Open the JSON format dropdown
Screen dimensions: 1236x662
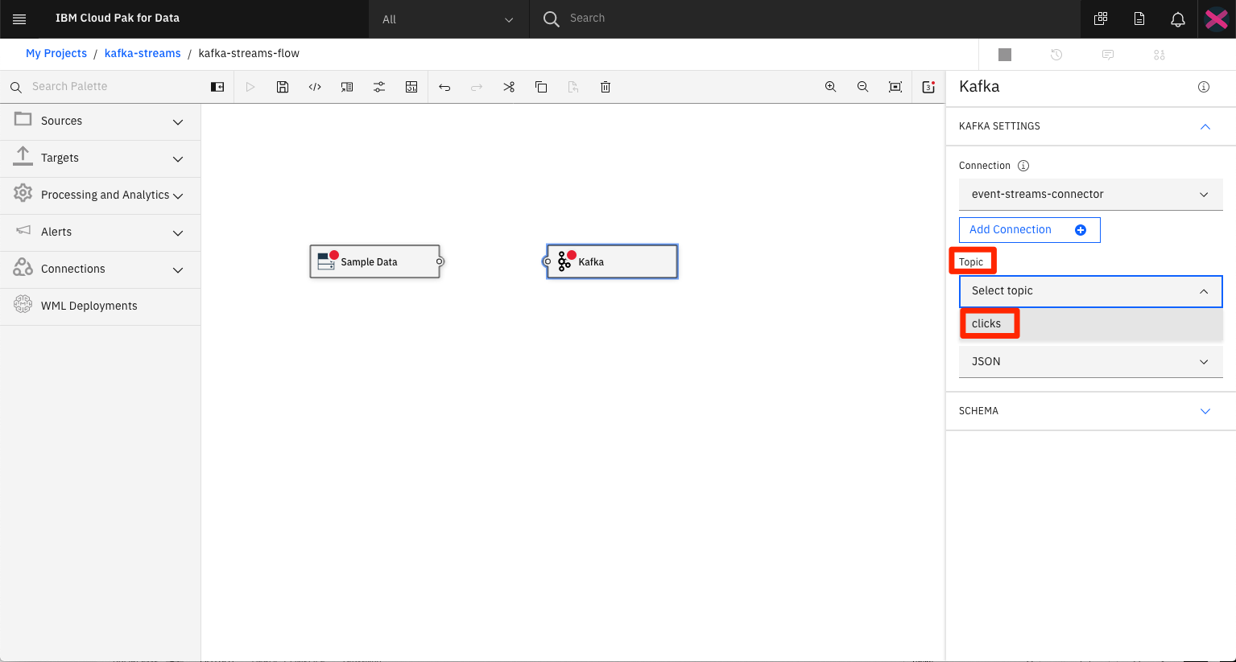(x=1090, y=362)
